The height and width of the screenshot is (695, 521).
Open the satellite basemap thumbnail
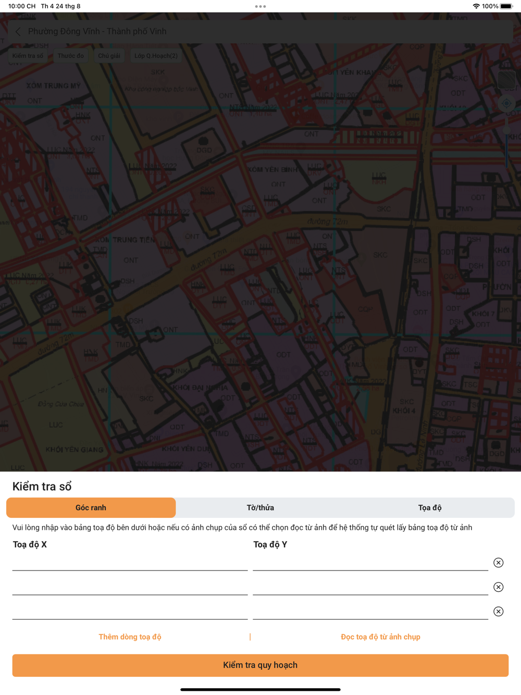point(506,80)
